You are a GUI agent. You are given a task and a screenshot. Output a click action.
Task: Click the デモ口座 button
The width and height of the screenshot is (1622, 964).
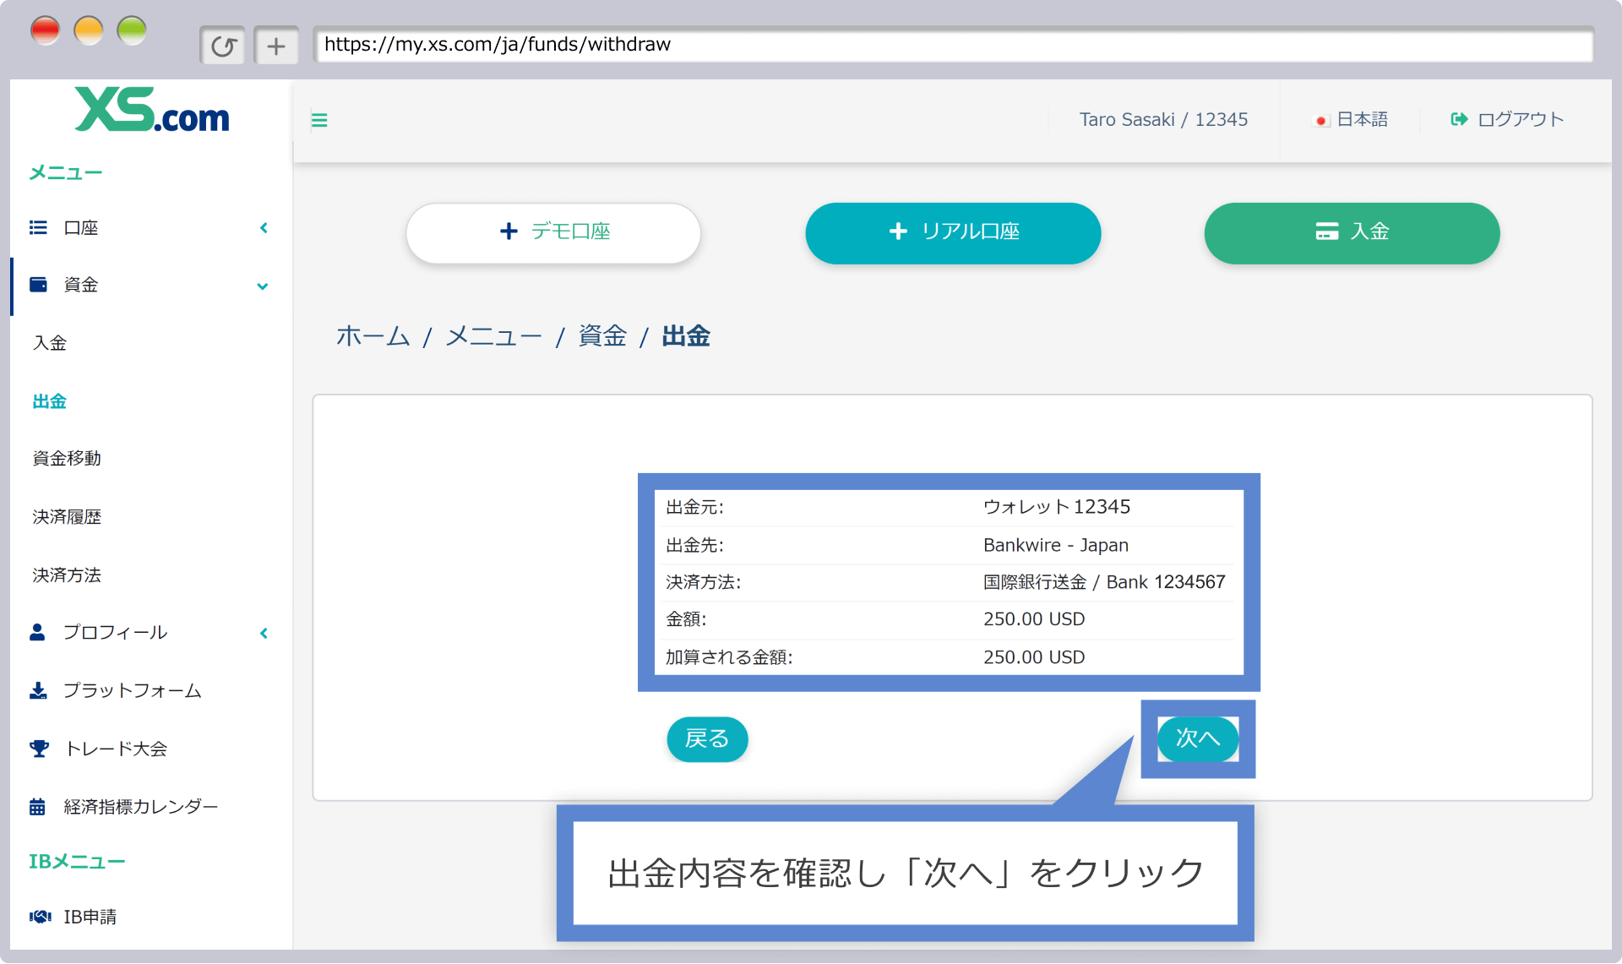(x=553, y=232)
